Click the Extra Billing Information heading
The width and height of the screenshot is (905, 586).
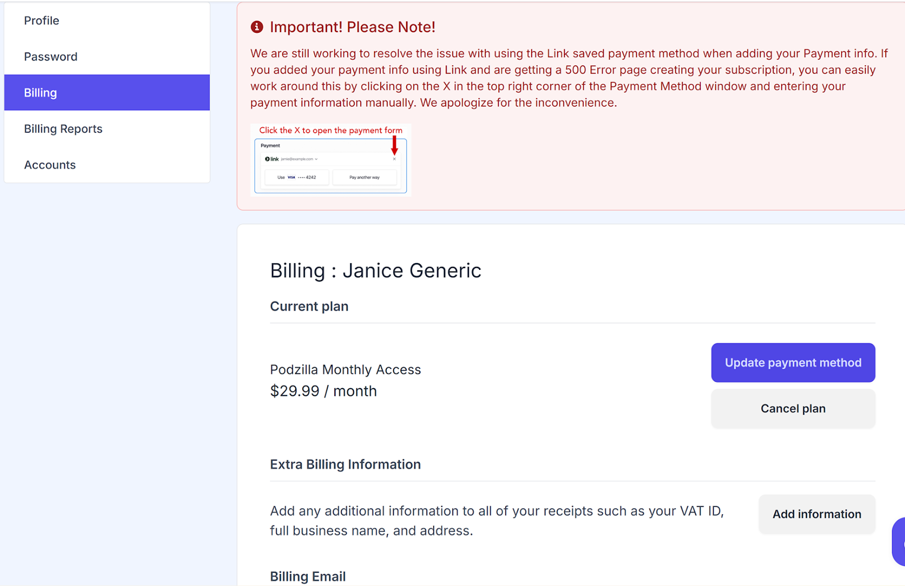pyautogui.click(x=345, y=464)
